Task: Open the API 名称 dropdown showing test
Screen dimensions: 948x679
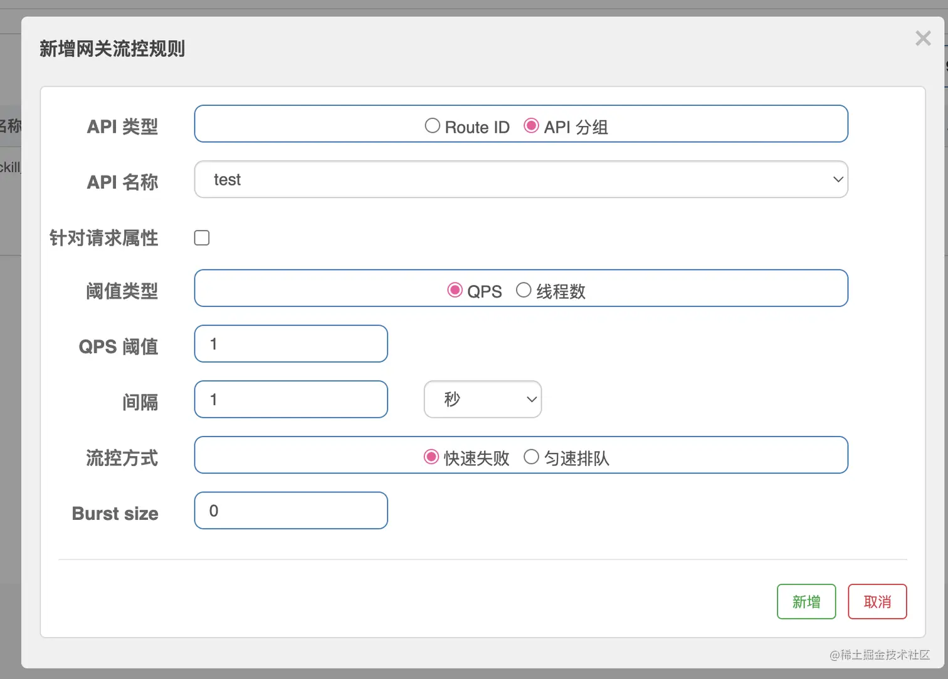Action: (x=521, y=180)
